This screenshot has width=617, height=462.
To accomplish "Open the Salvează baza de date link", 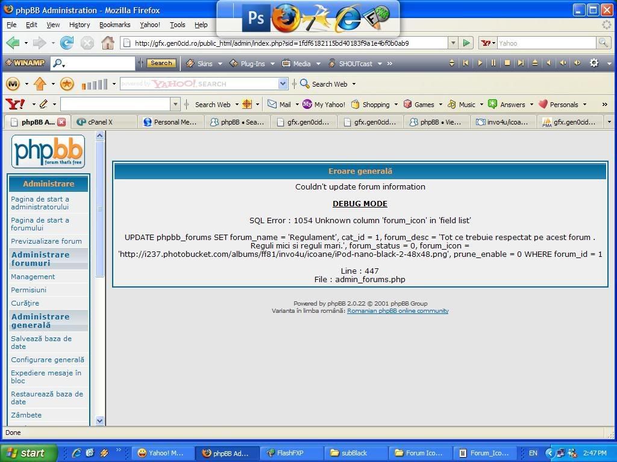I will click(42, 342).
